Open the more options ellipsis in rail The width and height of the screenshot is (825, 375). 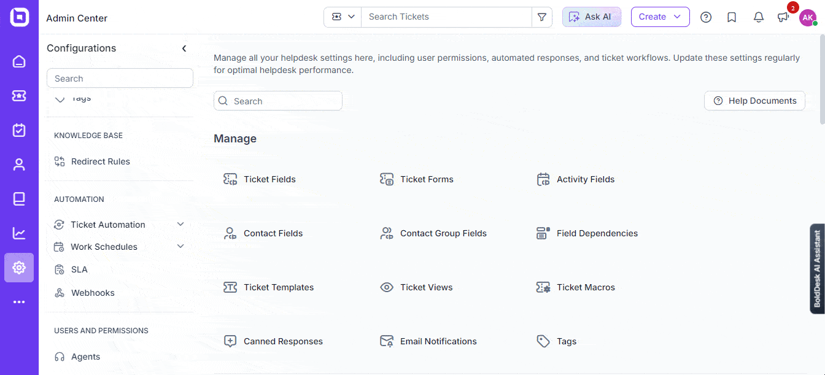[19, 302]
